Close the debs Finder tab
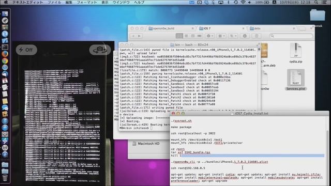 (294, 28)
